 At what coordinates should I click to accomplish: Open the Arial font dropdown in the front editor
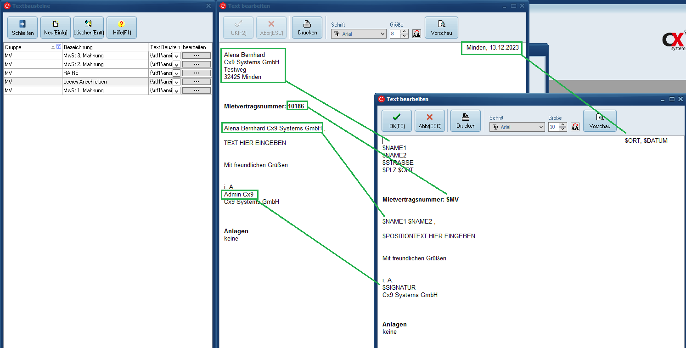541,127
